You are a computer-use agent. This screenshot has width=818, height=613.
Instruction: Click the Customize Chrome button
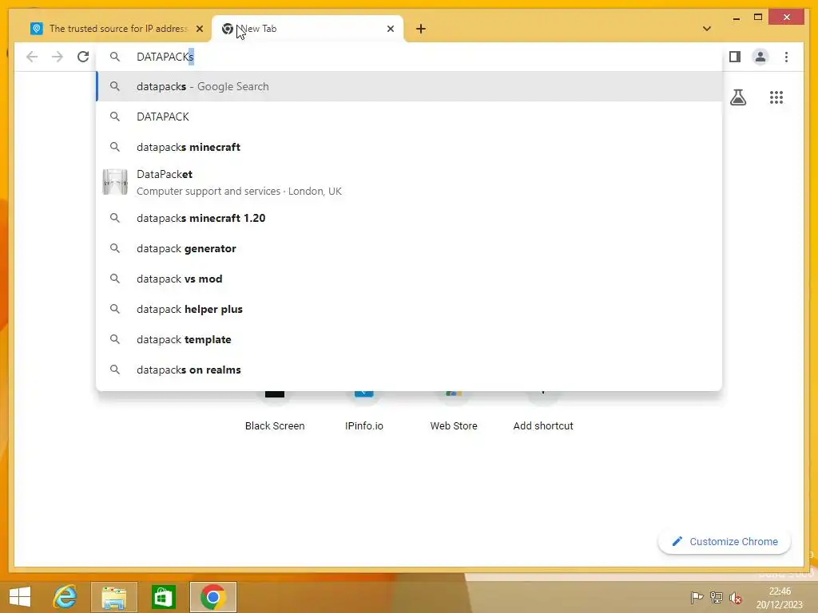pyautogui.click(x=725, y=542)
